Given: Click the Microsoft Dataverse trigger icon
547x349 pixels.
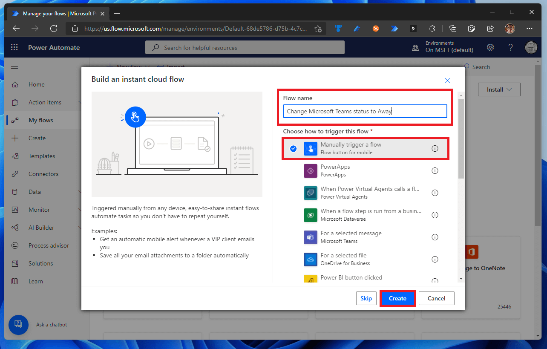Looking at the screenshot, I should point(311,215).
